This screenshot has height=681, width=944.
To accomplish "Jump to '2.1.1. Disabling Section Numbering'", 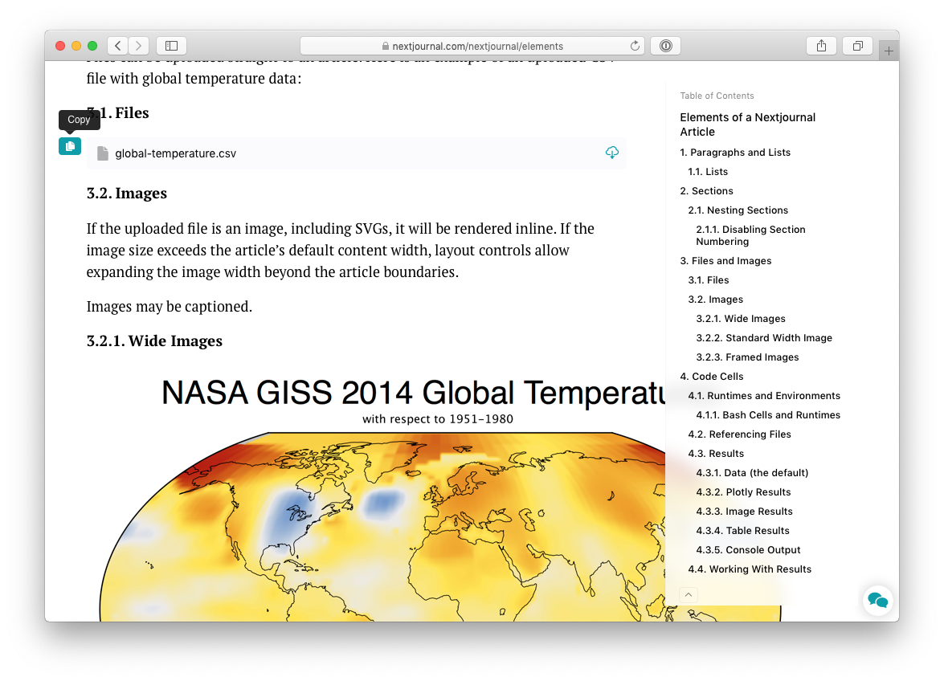I will [x=750, y=235].
